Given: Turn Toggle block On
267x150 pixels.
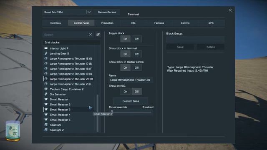Looking at the screenshot, I should (125, 39).
